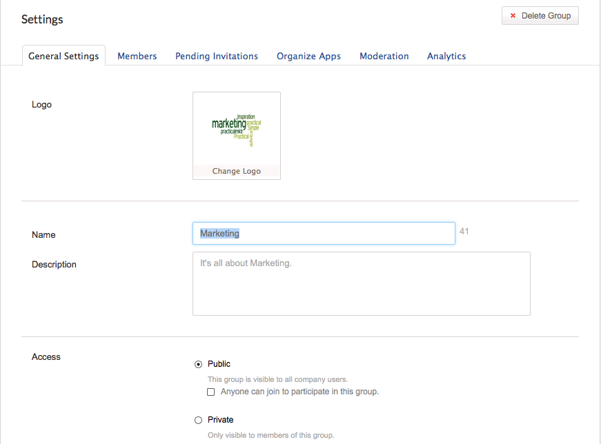Switch to the General Settings tab

click(x=63, y=56)
